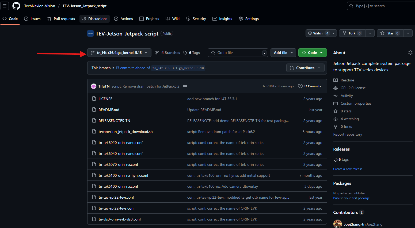Open the branch selector tn_l4t-r36.4.ga_kernel-5.15
Image resolution: width=415 pixels, height=228 pixels.
(x=119, y=53)
